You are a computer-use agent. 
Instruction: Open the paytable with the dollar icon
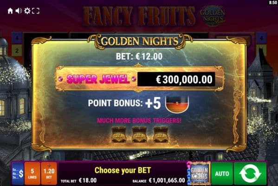(x=18, y=173)
